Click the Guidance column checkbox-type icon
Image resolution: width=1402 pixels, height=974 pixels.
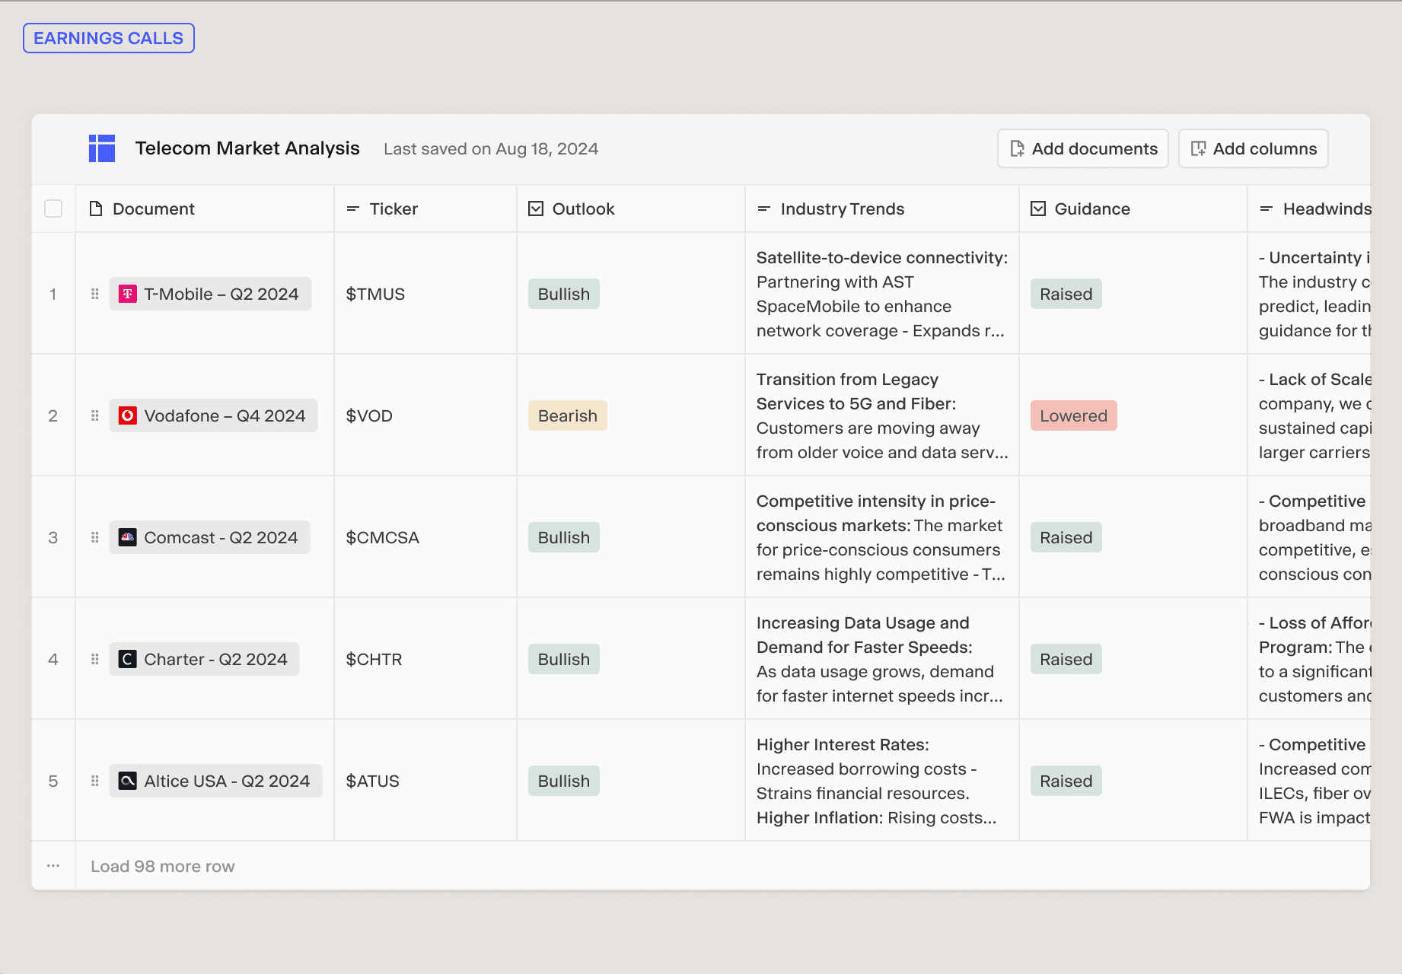(x=1038, y=208)
